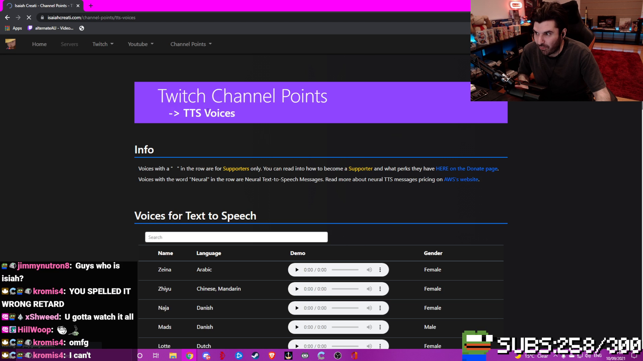Focus the voice Search field
Viewport: 643px width, 361px height.
click(236, 237)
